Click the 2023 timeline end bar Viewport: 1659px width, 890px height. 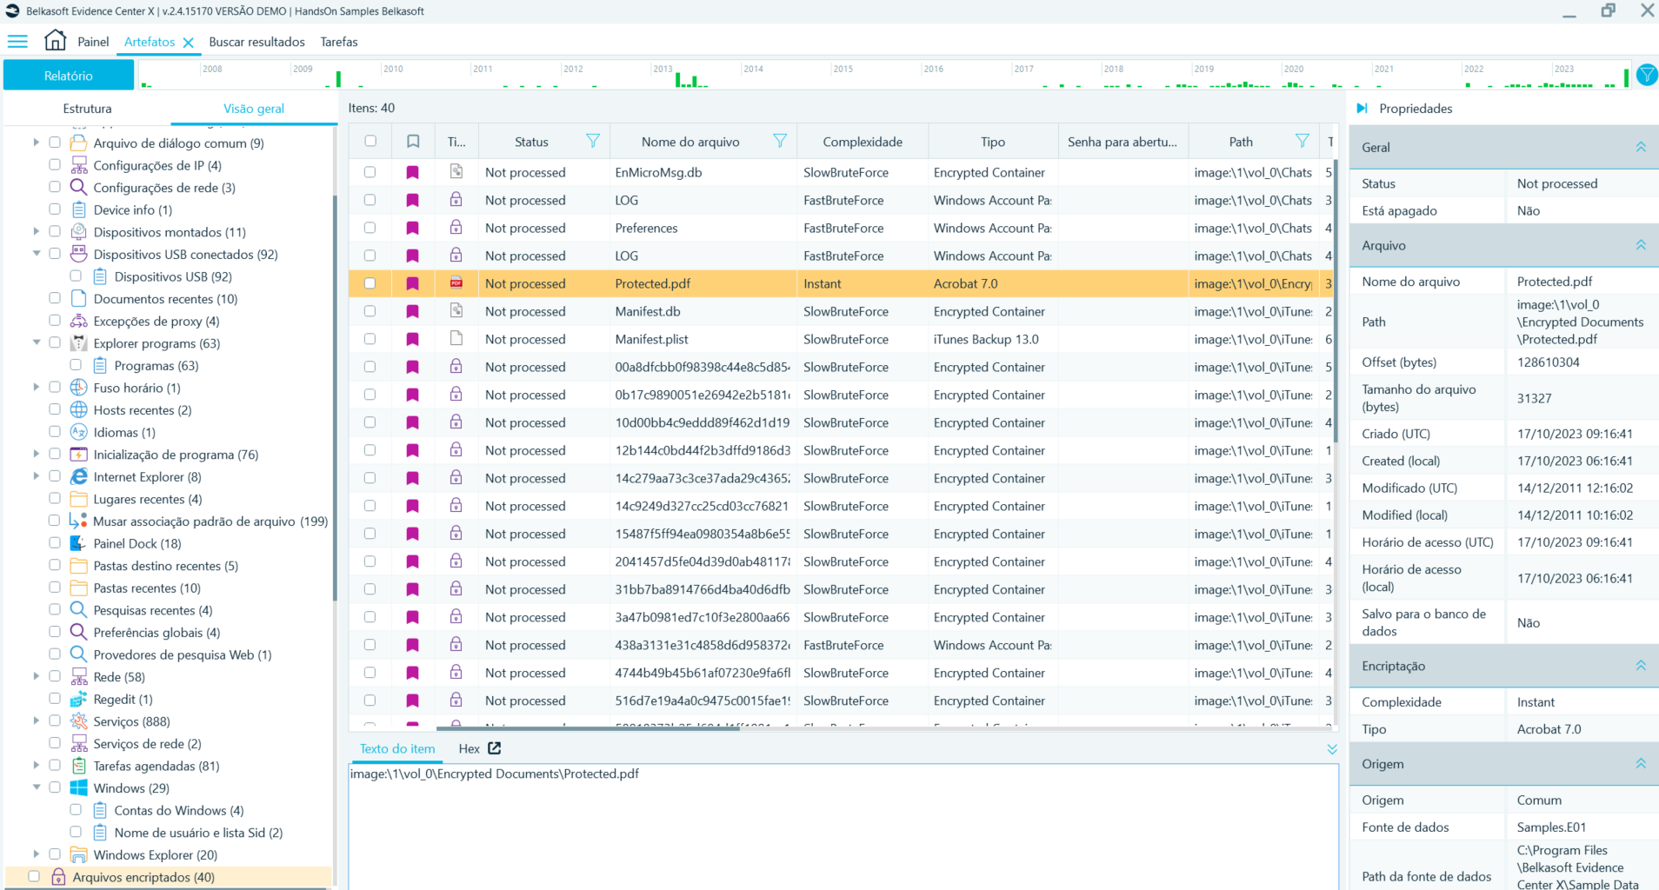tap(1627, 76)
